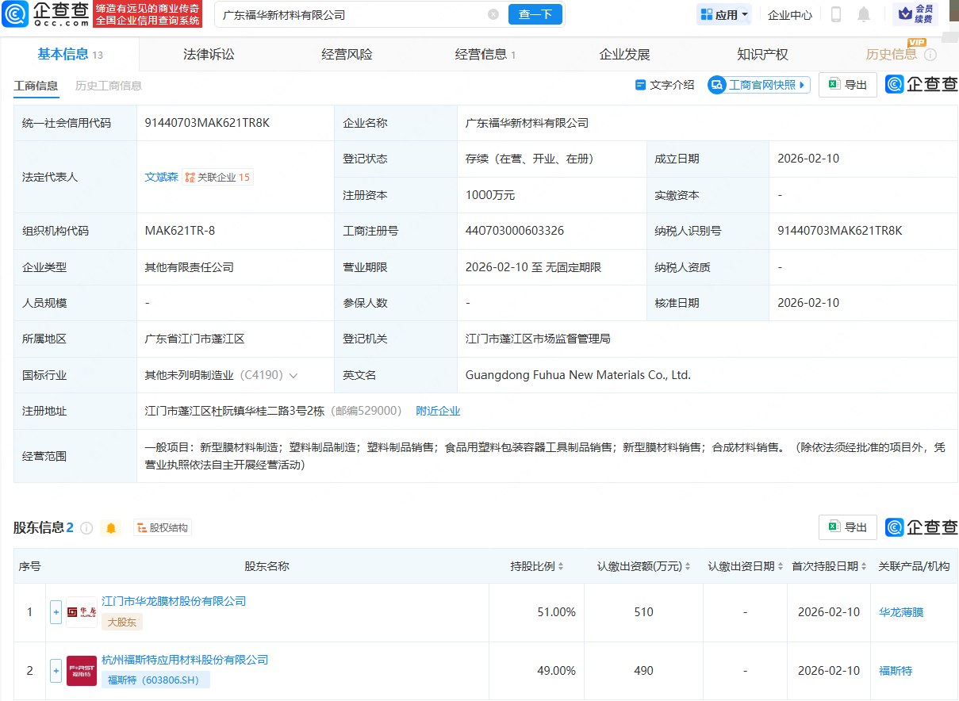The image size is (959, 701).
Task: Expand shareholder 江门市华龙膜材 details row
Action: click(56, 612)
